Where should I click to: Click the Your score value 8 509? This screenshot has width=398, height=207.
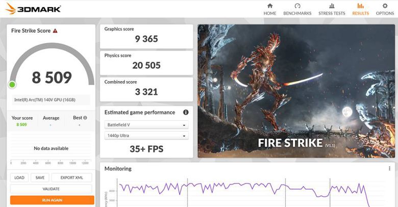tap(21, 124)
